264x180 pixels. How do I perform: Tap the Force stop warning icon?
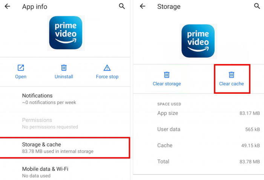pyautogui.click(x=107, y=68)
